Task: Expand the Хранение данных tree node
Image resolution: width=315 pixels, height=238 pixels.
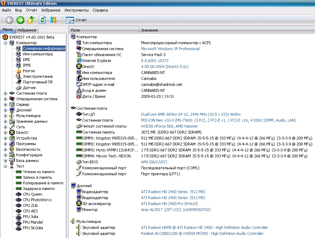Action: tap(6, 121)
